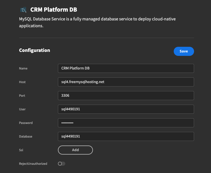The image size is (211, 173).
Task: Click the RejectUnauthorized label text
Action: pos(33,164)
